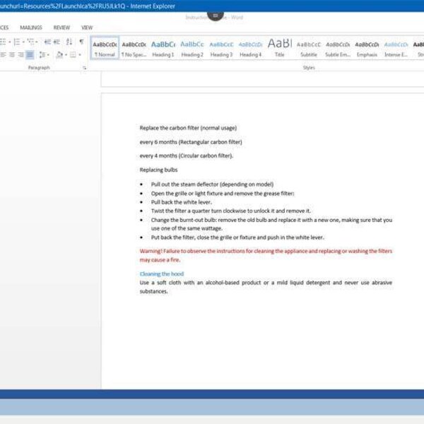Click the 'Replacing bulbs' line
424x424 pixels.
point(158,170)
